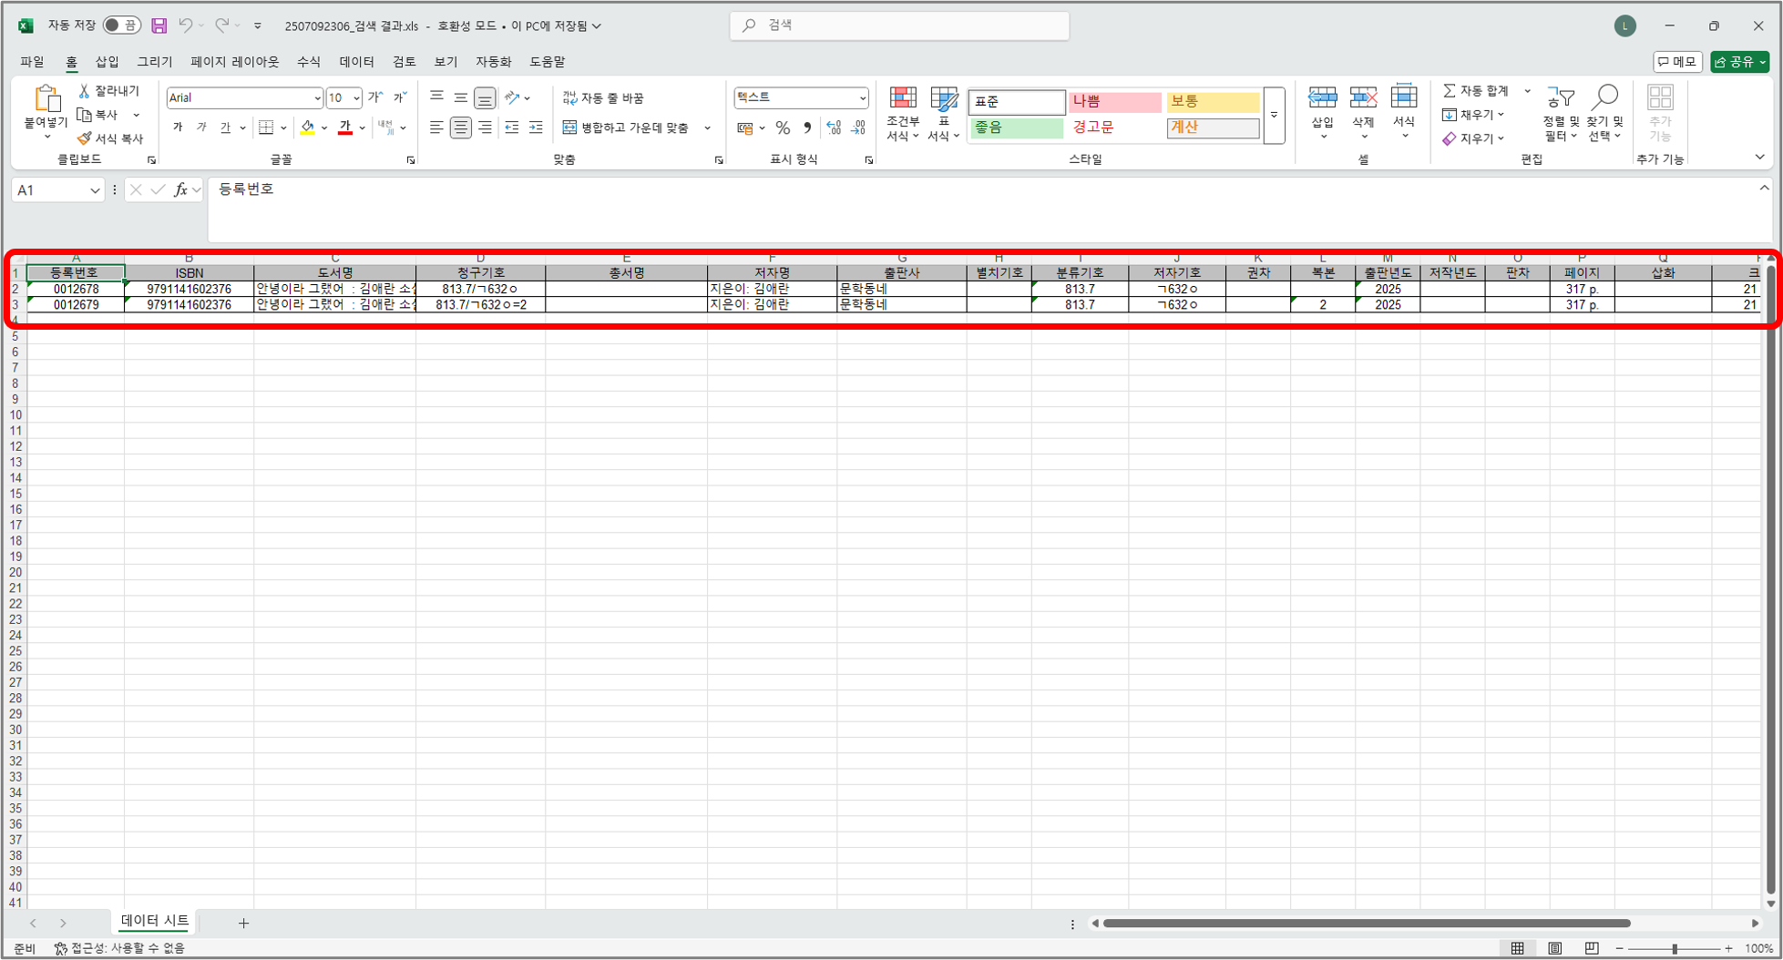
Task: Open the 삽입 ribbon tab
Action: tap(108, 62)
